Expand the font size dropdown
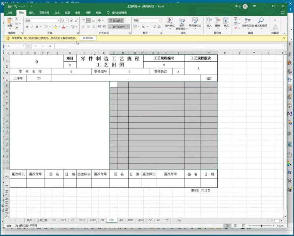This screenshot has height=236, width=294. tap(67, 21)
